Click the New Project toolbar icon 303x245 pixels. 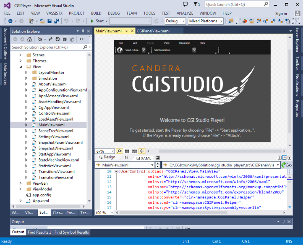click(x=31, y=21)
